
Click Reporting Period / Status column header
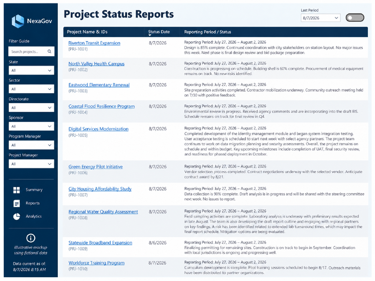pos(207,32)
